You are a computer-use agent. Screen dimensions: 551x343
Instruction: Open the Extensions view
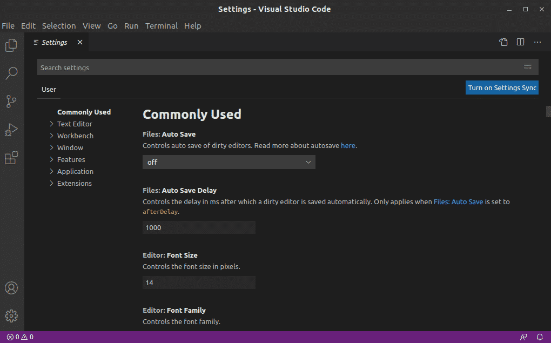11,158
